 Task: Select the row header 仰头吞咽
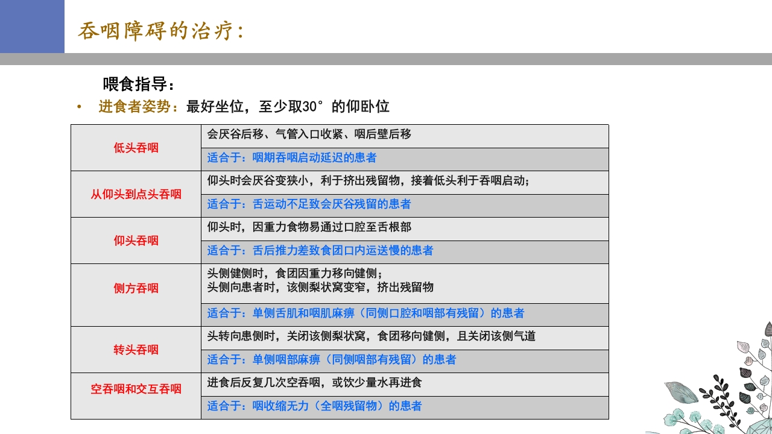click(x=136, y=240)
